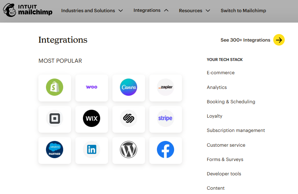Open the Wix integration tile
Image resolution: width=298 pixels, height=194 pixels.
click(x=92, y=119)
